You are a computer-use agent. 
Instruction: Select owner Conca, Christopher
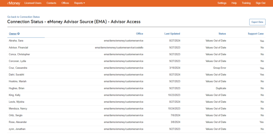(19, 54)
